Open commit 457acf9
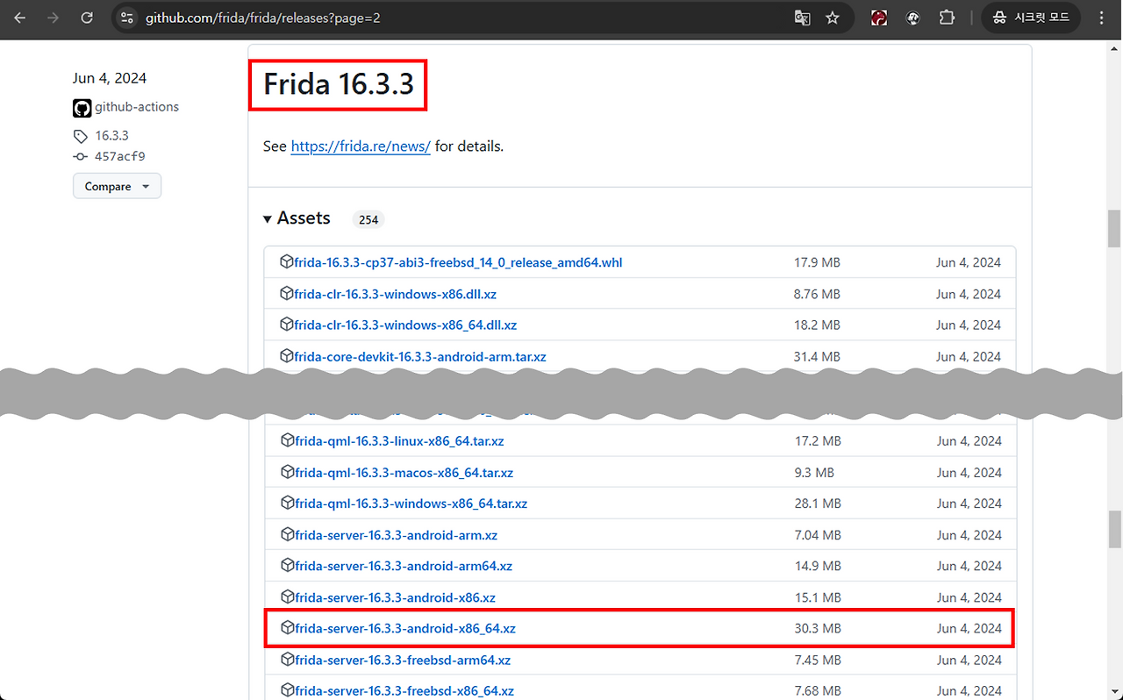This screenshot has height=700, width=1123. point(119,157)
